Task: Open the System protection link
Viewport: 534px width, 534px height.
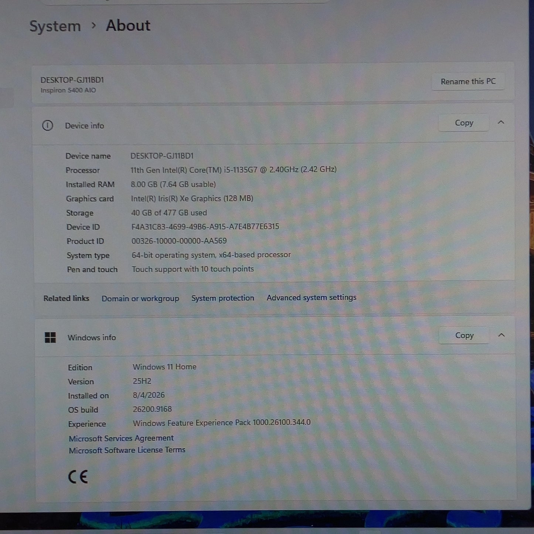Action: tap(223, 298)
